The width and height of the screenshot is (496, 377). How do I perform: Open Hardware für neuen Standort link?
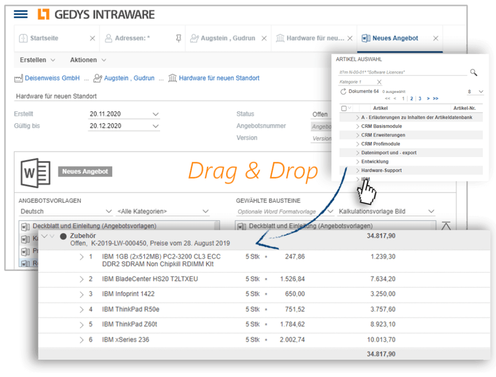(x=219, y=78)
